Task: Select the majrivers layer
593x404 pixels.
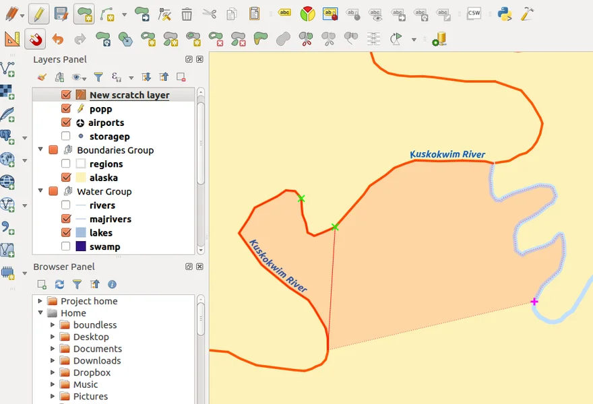Action: coord(110,219)
